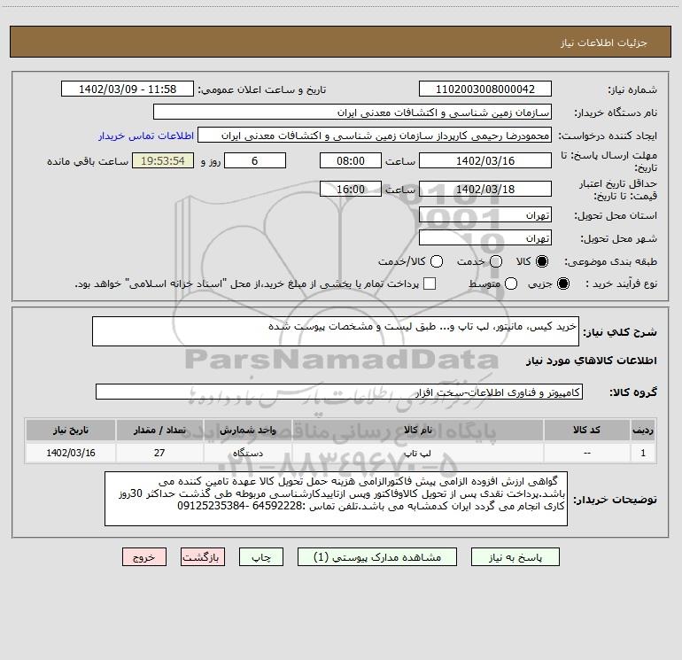Click the remaining time 19:53:54 field
The image size is (682, 660).
(x=163, y=160)
